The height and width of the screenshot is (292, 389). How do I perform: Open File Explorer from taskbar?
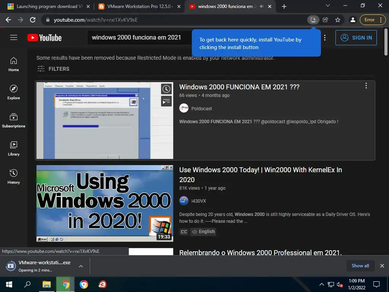click(46, 284)
